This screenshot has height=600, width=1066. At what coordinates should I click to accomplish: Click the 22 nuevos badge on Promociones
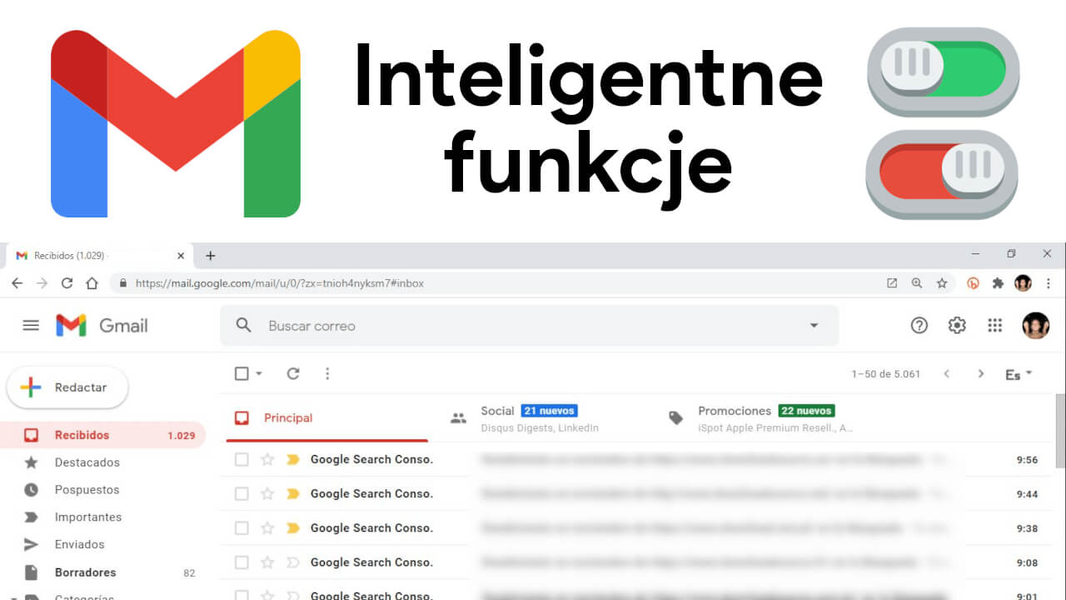coord(806,411)
